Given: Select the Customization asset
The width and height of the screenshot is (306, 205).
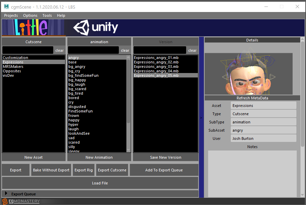Looking at the screenshot, I should click(34, 58).
